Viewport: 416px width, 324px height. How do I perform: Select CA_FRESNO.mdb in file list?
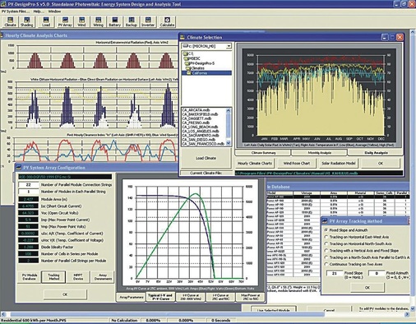pos(196,123)
